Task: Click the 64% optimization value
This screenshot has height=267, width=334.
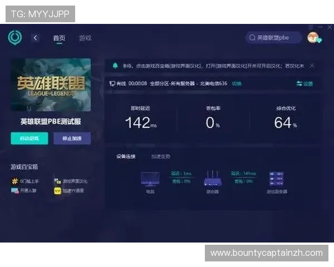Action: (x=286, y=122)
